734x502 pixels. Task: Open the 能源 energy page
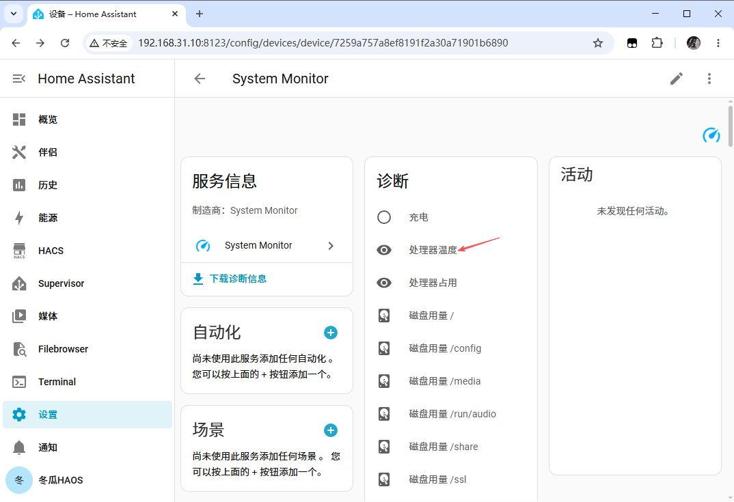pyautogui.click(x=87, y=218)
